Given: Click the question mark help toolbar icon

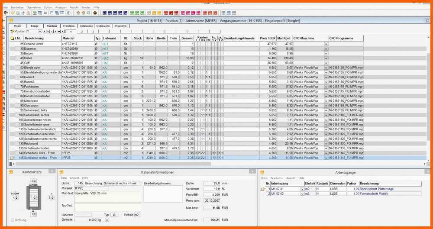Looking at the screenshot, I should coord(68,13).
